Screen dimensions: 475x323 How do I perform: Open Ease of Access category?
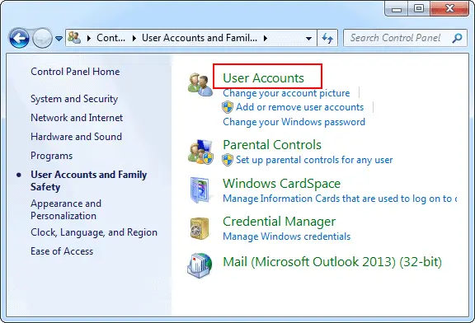(62, 251)
